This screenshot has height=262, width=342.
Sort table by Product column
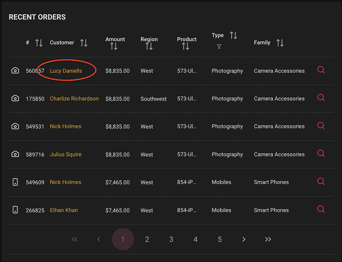click(x=186, y=46)
